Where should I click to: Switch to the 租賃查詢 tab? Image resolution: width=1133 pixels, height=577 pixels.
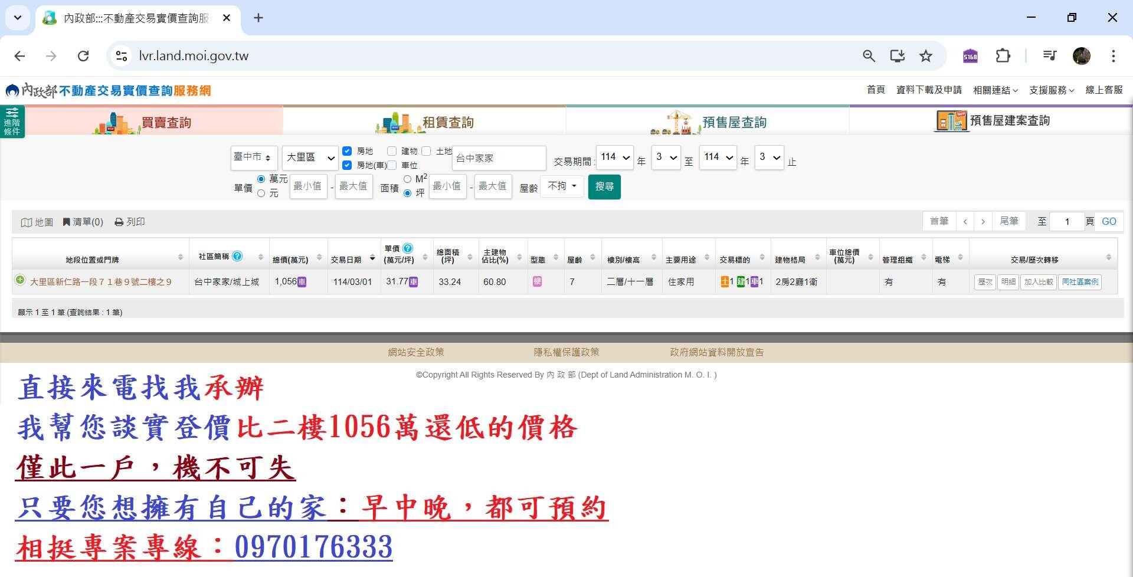(424, 122)
